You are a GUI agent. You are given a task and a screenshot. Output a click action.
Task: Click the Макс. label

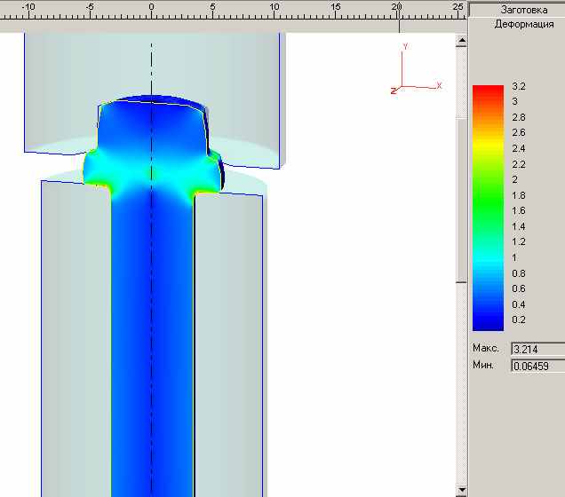[x=486, y=348]
